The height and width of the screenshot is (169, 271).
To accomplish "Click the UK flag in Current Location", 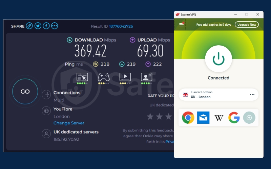I will [x=185, y=95].
